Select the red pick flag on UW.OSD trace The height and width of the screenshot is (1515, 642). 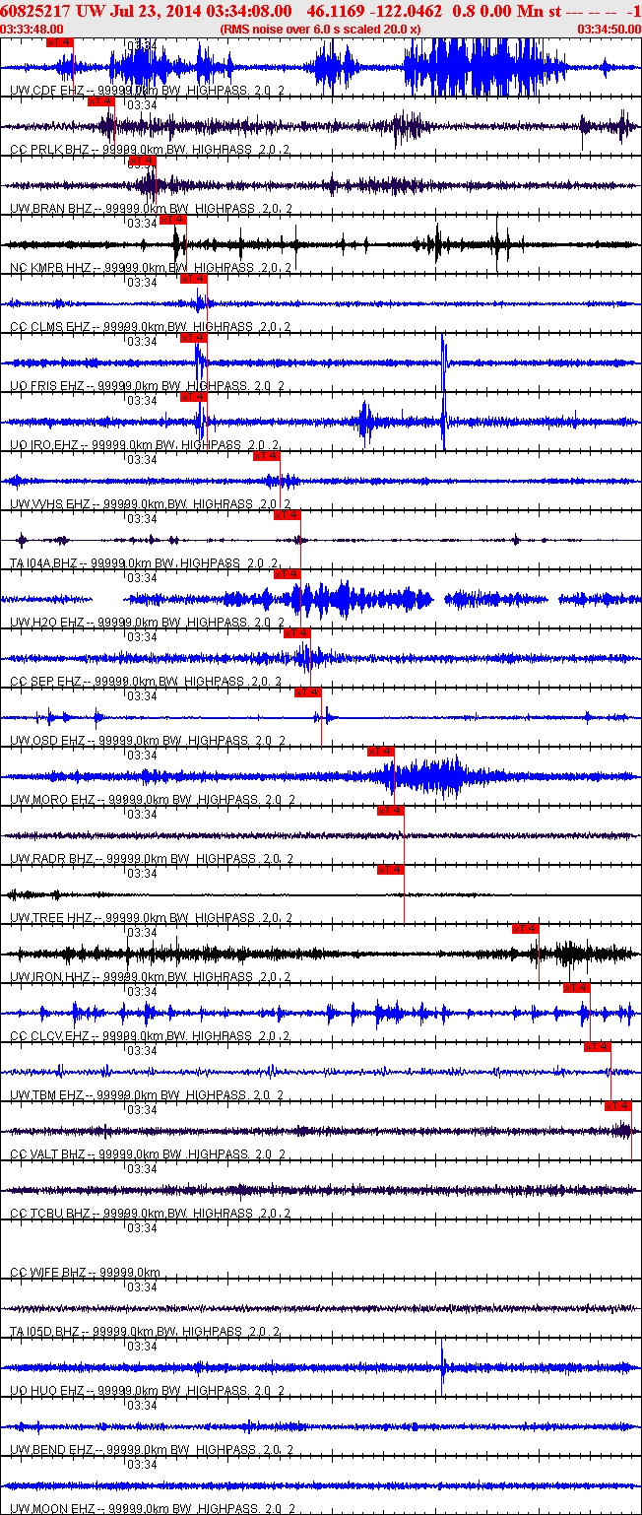click(x=308, y=692)
